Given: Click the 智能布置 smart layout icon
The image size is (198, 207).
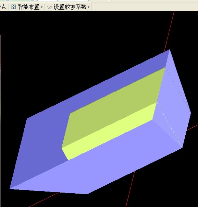Looking at the screenshot, I should pos(13,7).
